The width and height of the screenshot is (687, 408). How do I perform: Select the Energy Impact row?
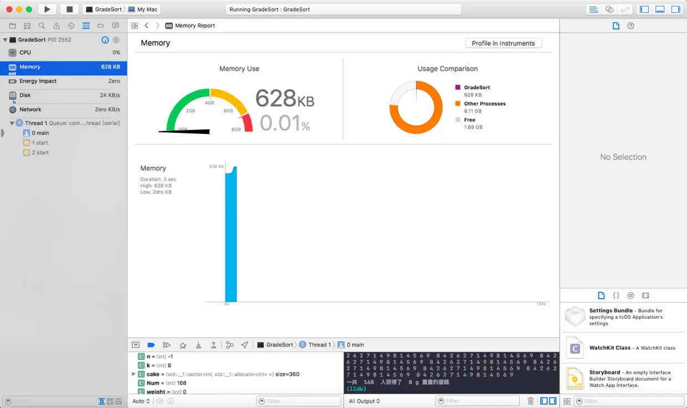click(x=64, y=81)
